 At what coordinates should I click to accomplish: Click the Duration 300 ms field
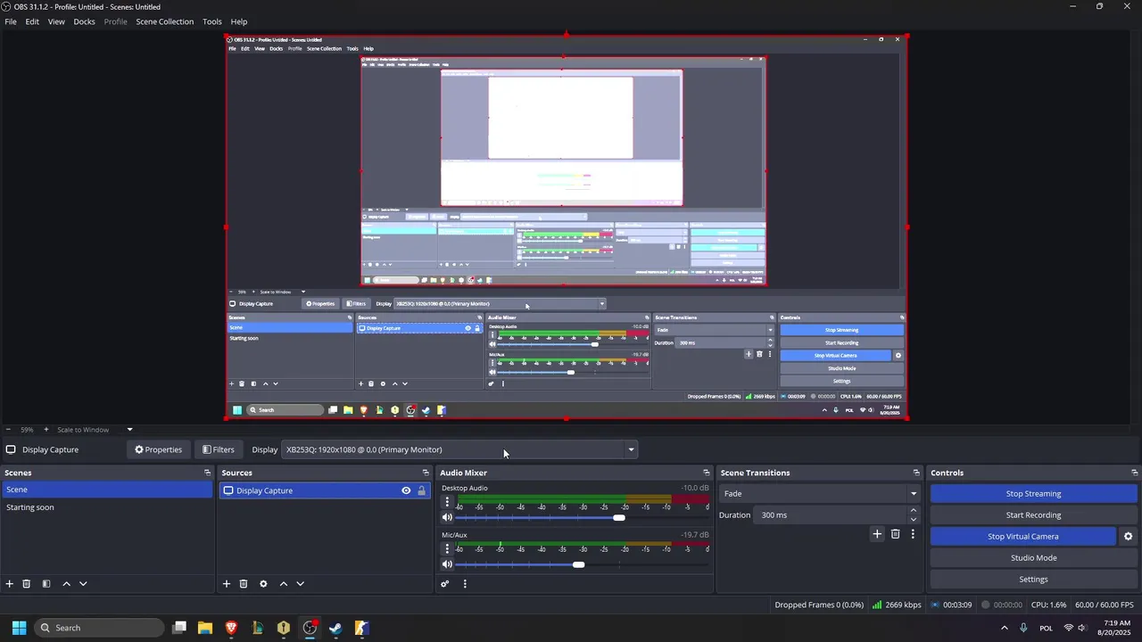click(x=832, y=515)
